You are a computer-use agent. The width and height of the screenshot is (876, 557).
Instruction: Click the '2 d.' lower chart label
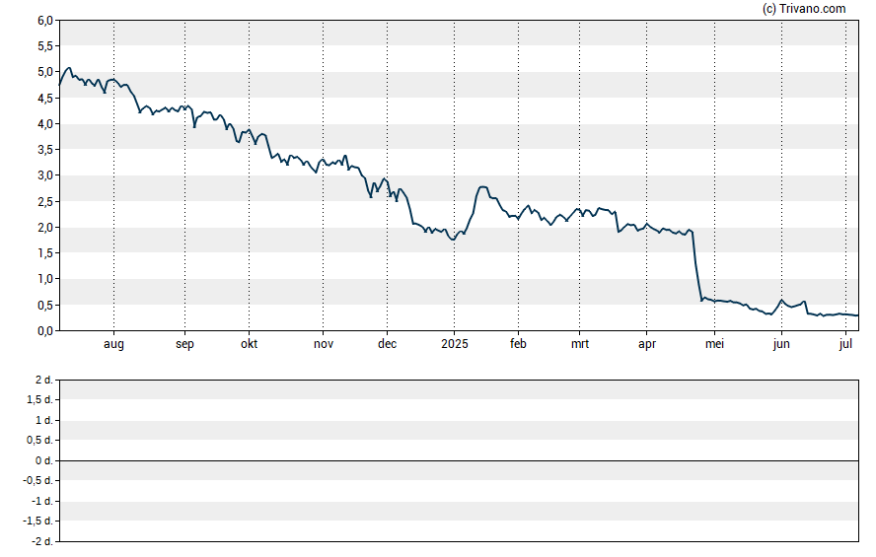(x=43, y=381)
